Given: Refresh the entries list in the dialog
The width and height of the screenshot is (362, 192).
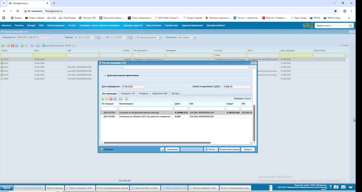Looking at the screenshot, I should pyautogui.click(x=127, y=99).
